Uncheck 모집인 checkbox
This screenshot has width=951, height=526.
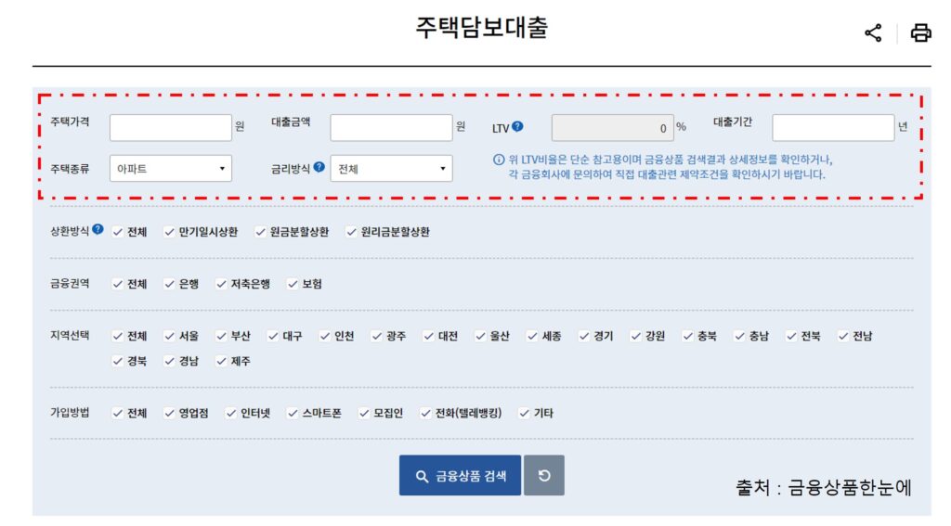[364, 414]
